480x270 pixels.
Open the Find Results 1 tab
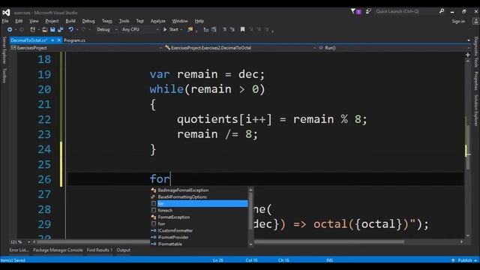tap(100, 250)
